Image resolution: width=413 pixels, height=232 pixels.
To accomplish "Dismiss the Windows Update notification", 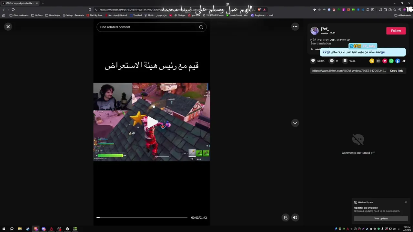I will coord(406,202).
